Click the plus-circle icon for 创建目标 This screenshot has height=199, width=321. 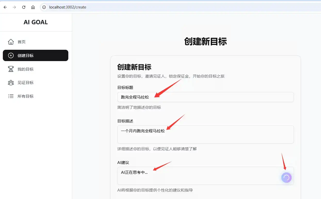click(x=11, y=55)
